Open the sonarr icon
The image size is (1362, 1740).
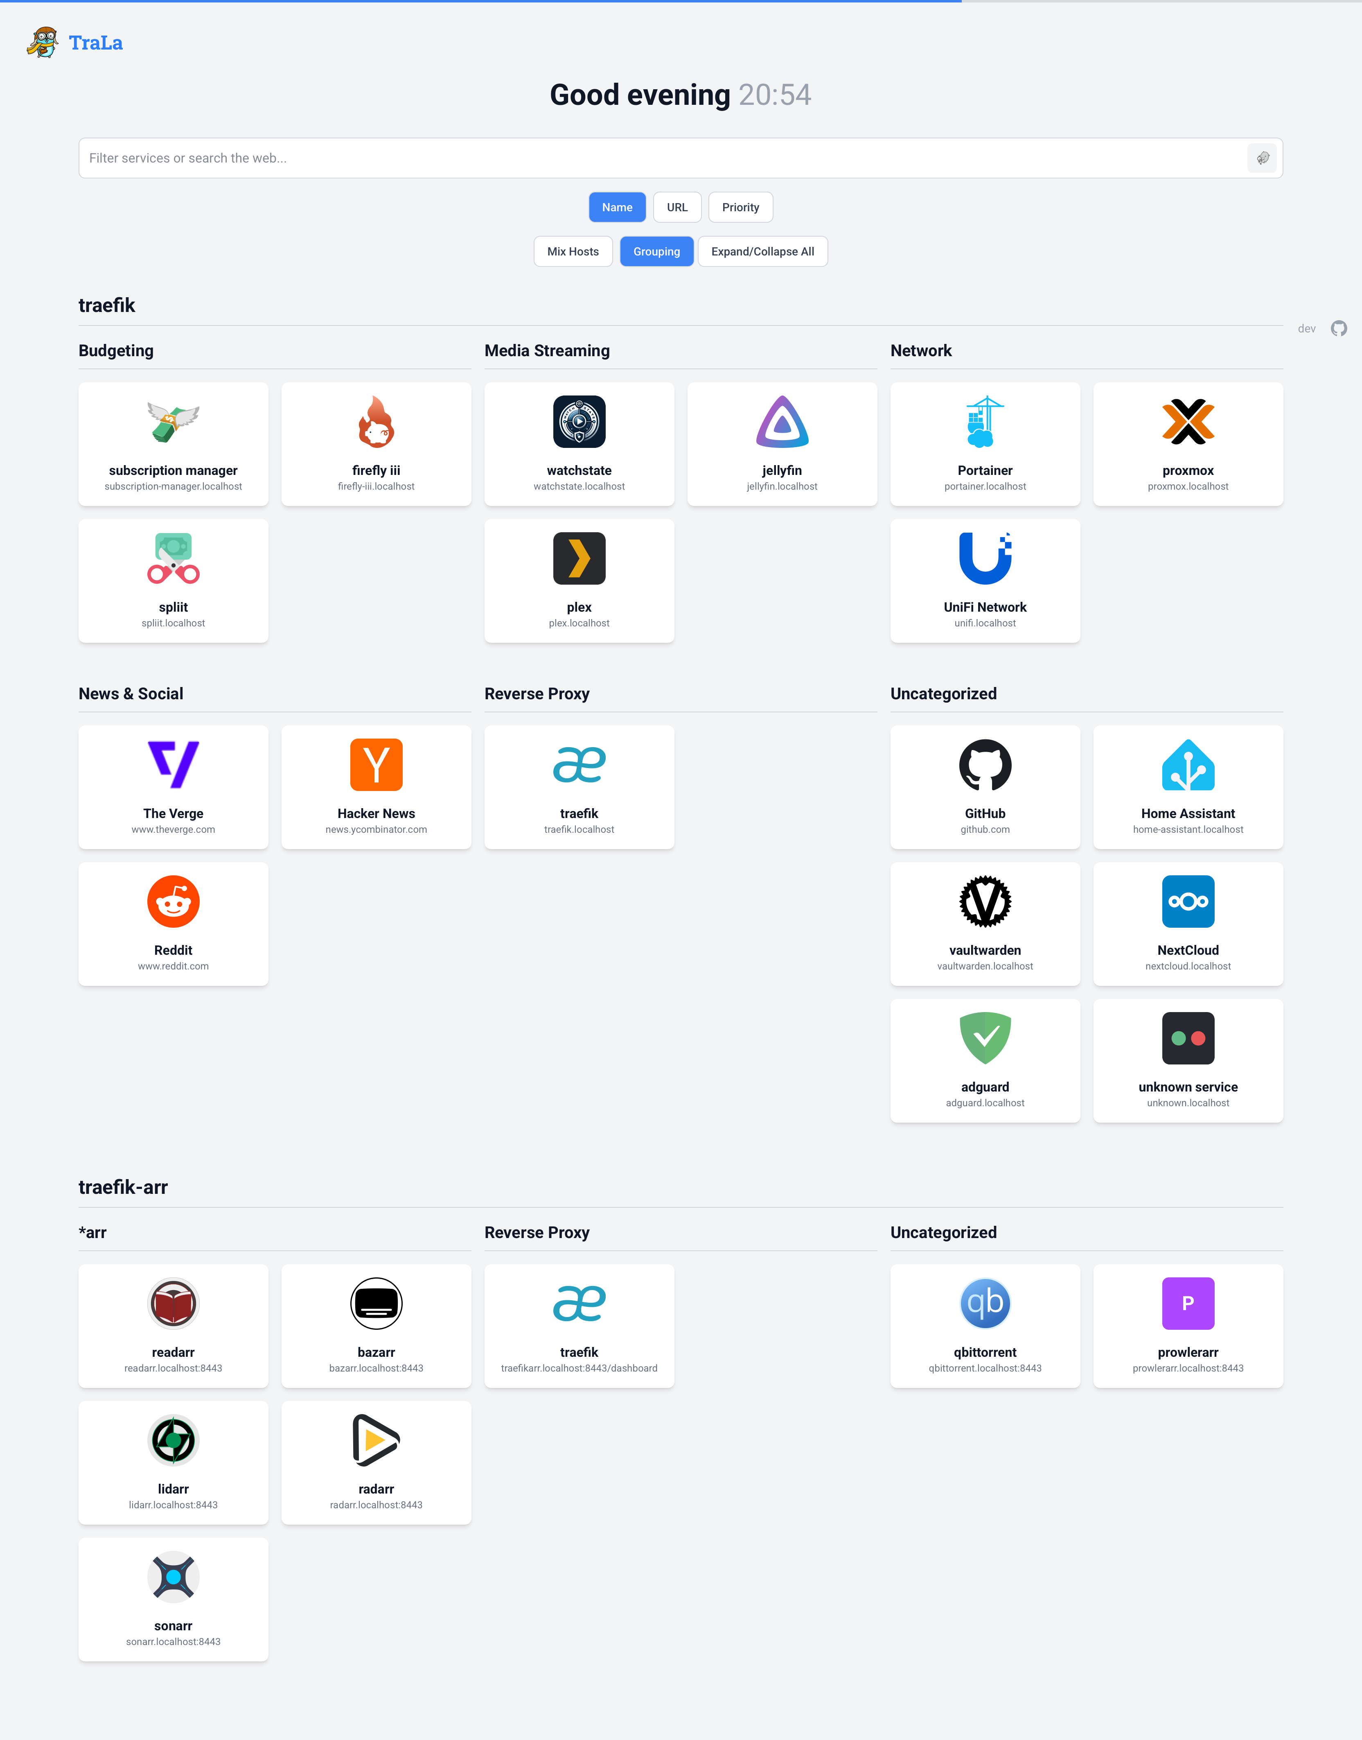[x=173, y=1577]
